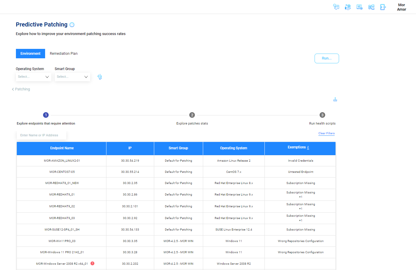The height and width of the screenshot is (270, 416).
Task: Open the Smart Group dropdown
Action: (x=72, y=77)
